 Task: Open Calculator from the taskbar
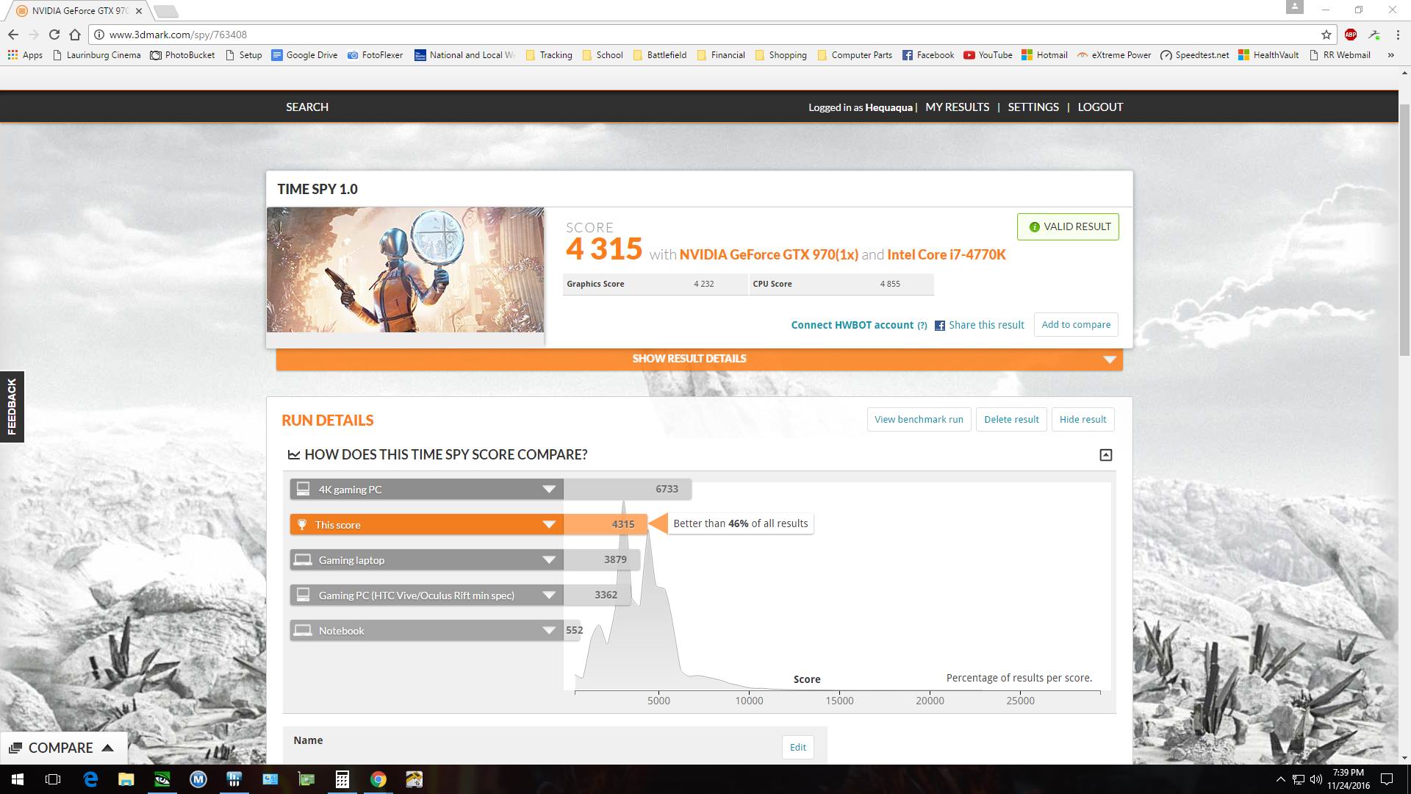click(342, 779)
